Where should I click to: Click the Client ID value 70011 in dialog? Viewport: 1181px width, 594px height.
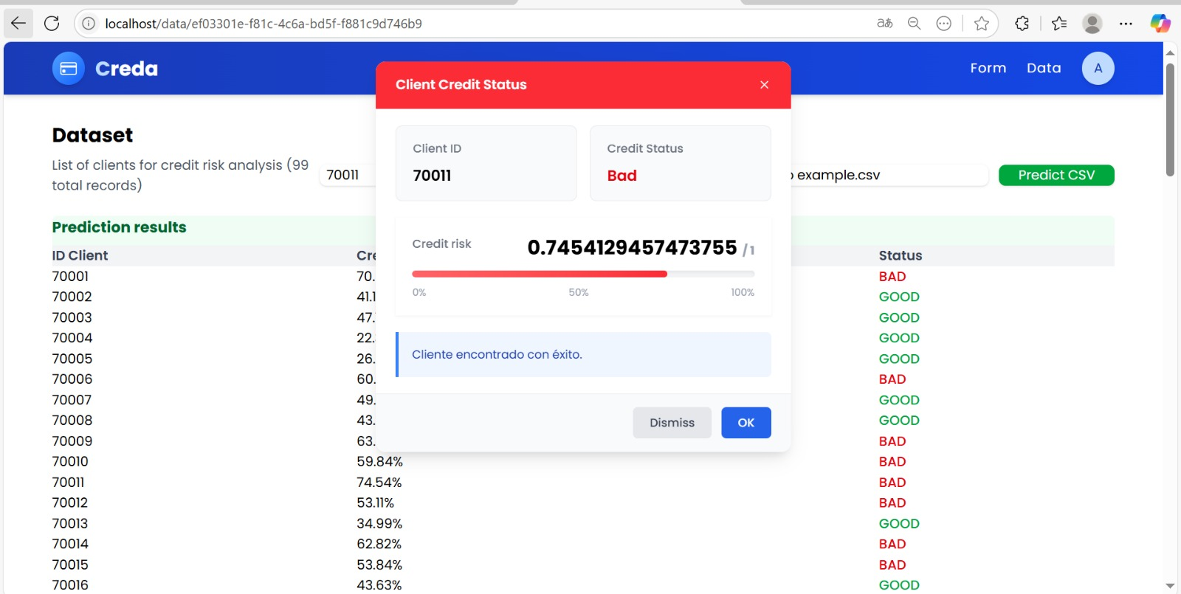pyautogui.click(x=432, y=176)
